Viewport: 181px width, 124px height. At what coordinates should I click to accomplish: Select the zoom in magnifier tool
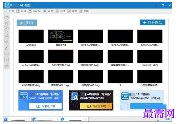6,36
